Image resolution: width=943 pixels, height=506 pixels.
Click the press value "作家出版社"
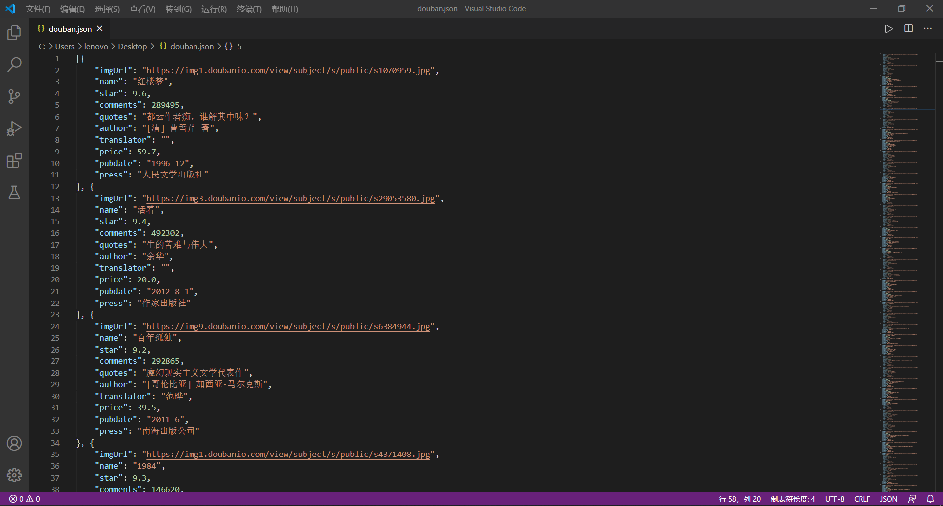click(164, 303)
